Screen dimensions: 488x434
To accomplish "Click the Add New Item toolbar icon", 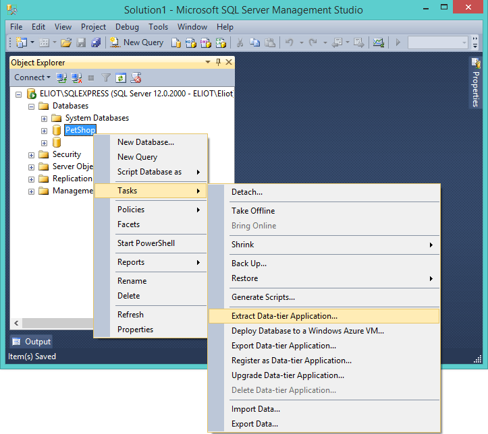I will pyautogui.click(x=44, y=42).
